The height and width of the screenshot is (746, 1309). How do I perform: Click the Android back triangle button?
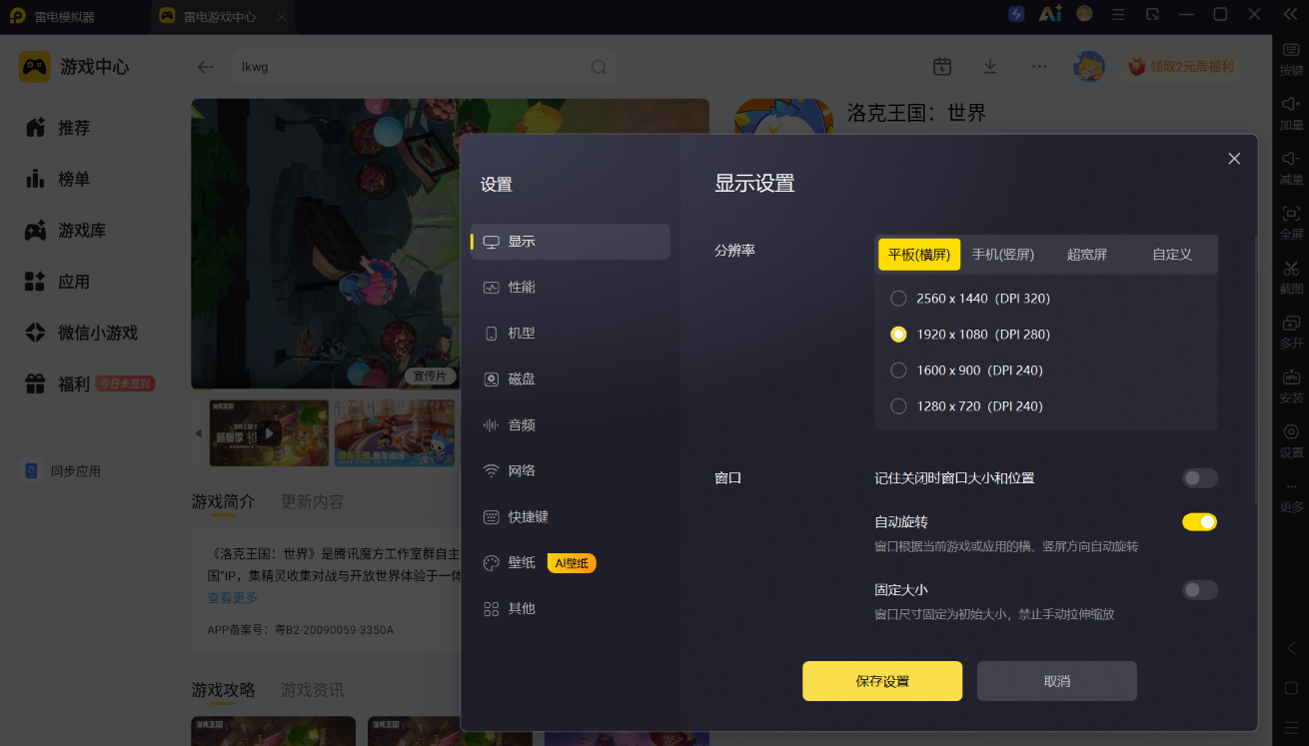1291,648
